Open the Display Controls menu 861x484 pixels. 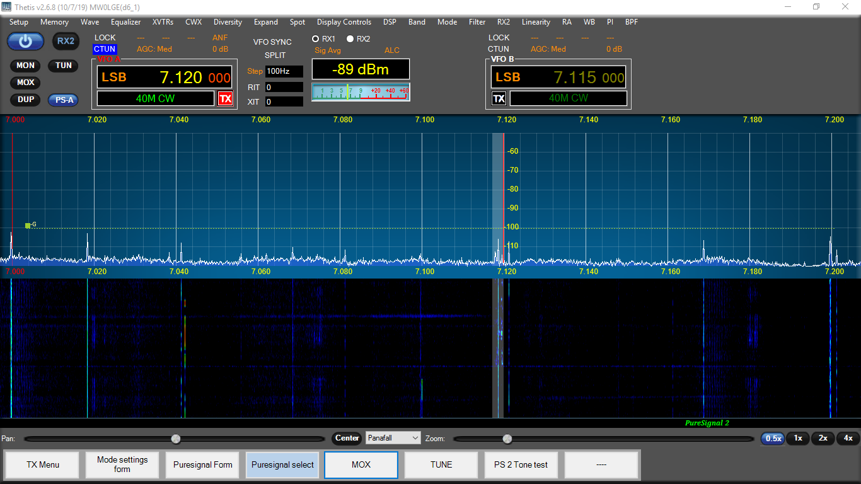344,22
